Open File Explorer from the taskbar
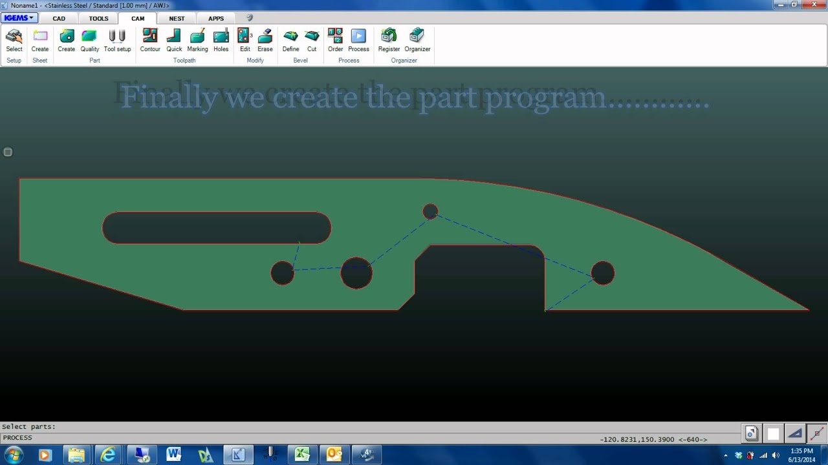Screen dimensions: 828x465 click(76, 455)
